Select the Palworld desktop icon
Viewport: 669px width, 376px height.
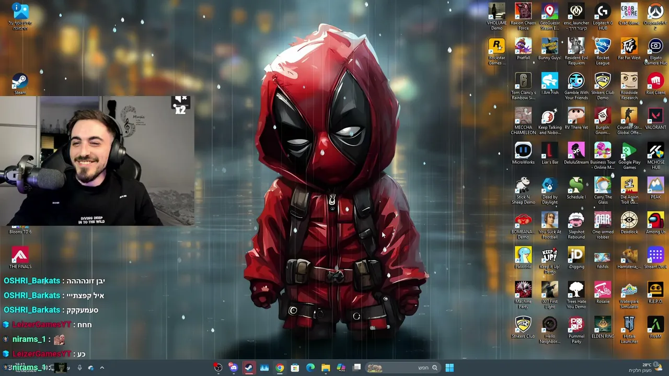[x=523, y=258]
